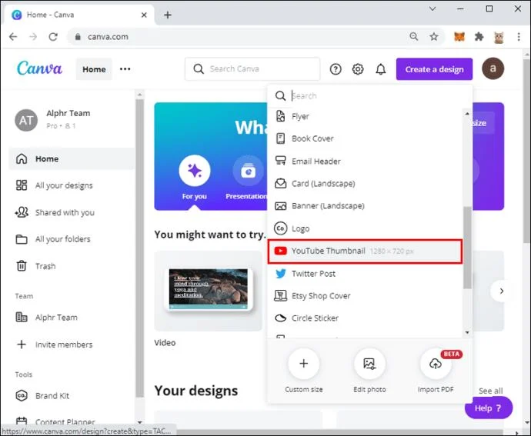The width and height of the screenshot is (531, 436).
Task: Open the notifications bell
Action: (x=381, y=69)
